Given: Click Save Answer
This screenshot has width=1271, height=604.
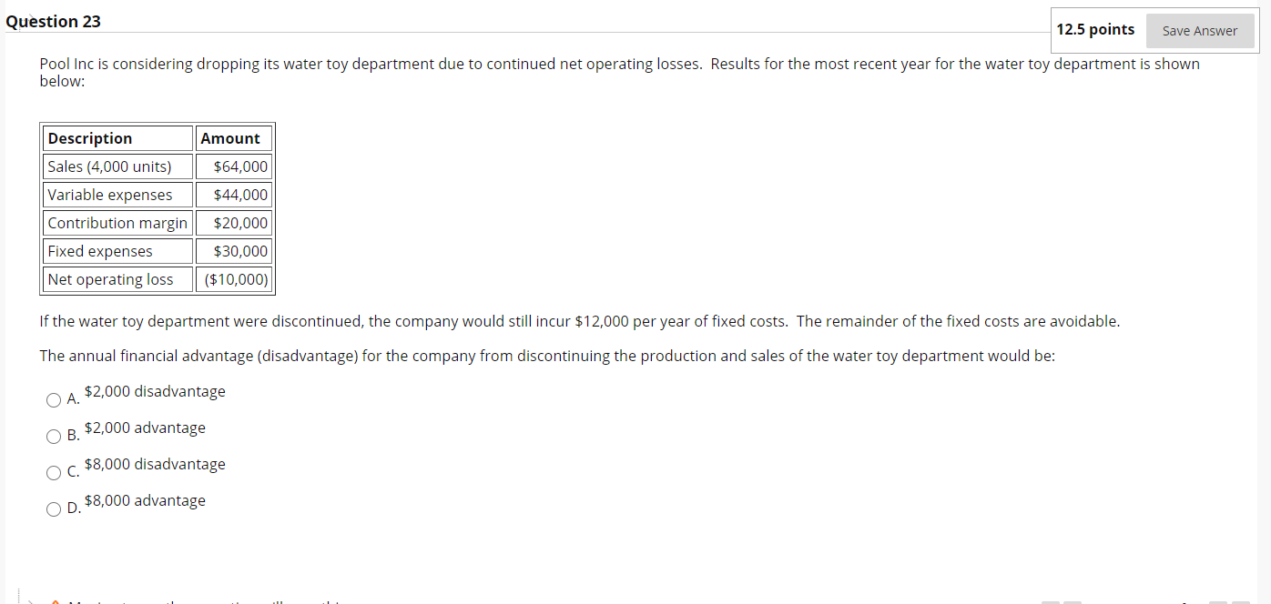Looking at the screenshot, I should click(x=1200, y=30).
